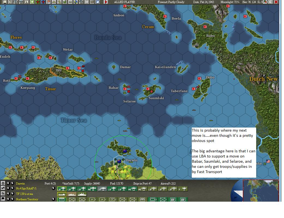Image resolution: width=284 pixels, height=218 pixels.
Task: Open 'TF 139 is at sea' link
Action: [25, 194]
